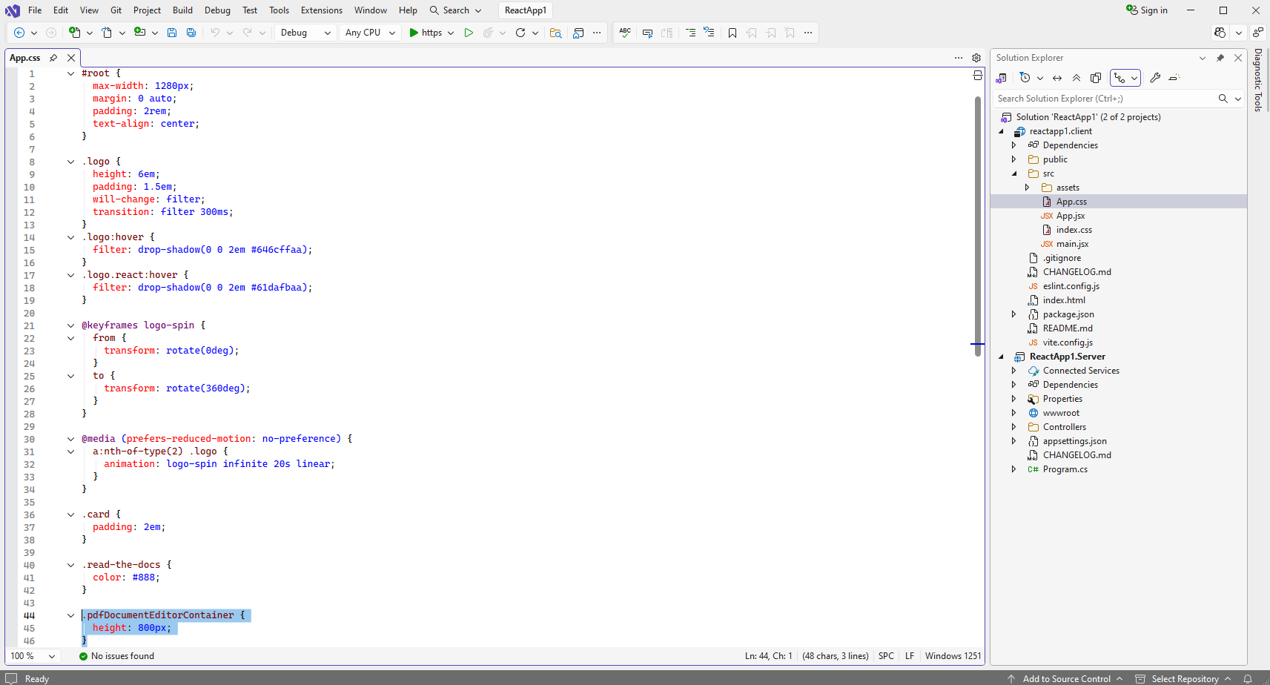Open the Any CPU platform dropdown
This screenshot has height=685, width=1270.
click(x=371, y=33)
